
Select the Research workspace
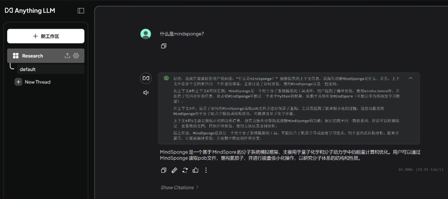[x=46, y=55]
